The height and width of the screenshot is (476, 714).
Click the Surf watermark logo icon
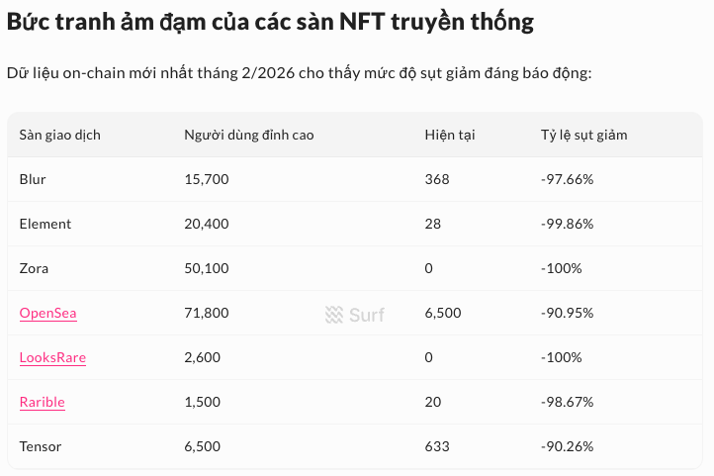click(x=334, y=315)
